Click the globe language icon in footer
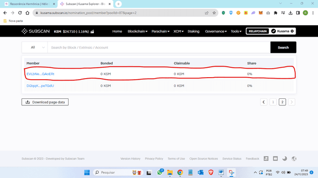Screen dimensions: 318x178 click(294, 159)
